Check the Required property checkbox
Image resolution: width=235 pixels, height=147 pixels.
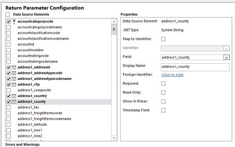[x=163, y=83]
